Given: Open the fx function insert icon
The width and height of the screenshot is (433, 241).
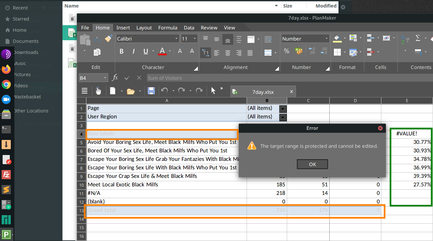Looking at the screenshot, I should point(115,78).
